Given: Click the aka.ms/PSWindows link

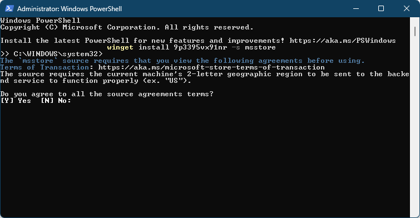Looking at the screenshot, I should [343, 41].
